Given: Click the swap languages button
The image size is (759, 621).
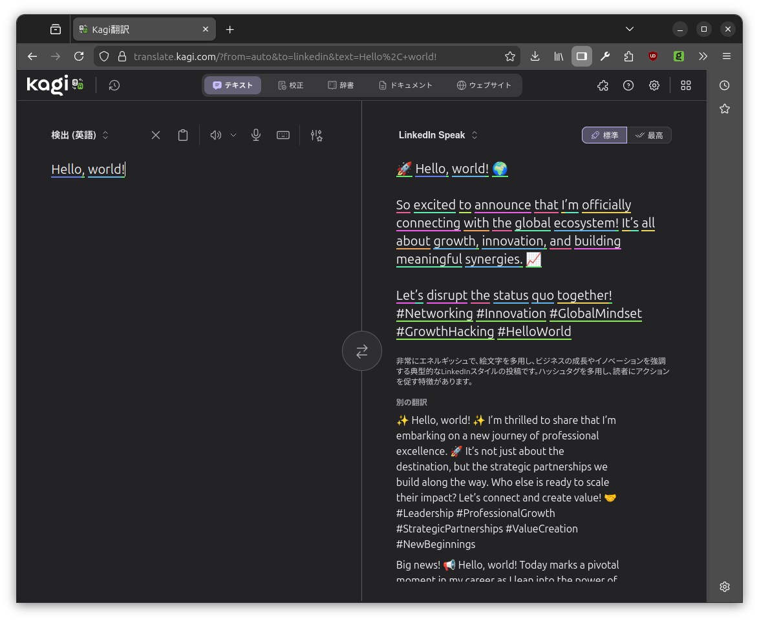Looking at the screenshot, I should pyautogui.click(x=361, y=351).
